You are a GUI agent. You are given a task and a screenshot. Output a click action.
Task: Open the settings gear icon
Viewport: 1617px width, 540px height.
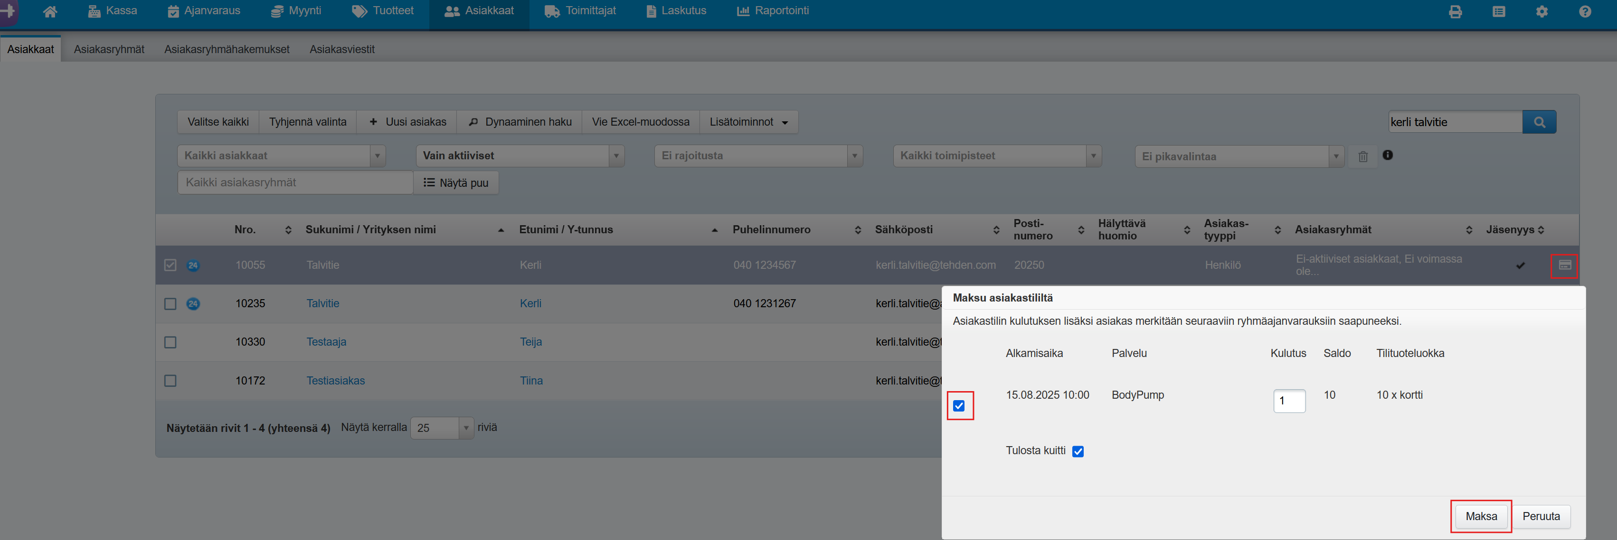(1541, 11)
